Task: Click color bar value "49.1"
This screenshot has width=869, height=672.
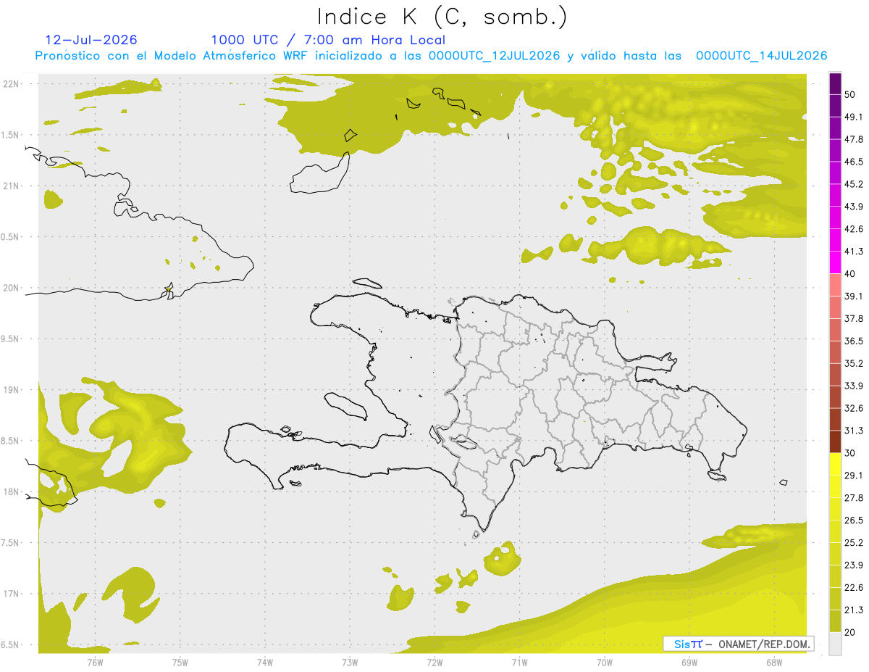Action: coord(854,117)
